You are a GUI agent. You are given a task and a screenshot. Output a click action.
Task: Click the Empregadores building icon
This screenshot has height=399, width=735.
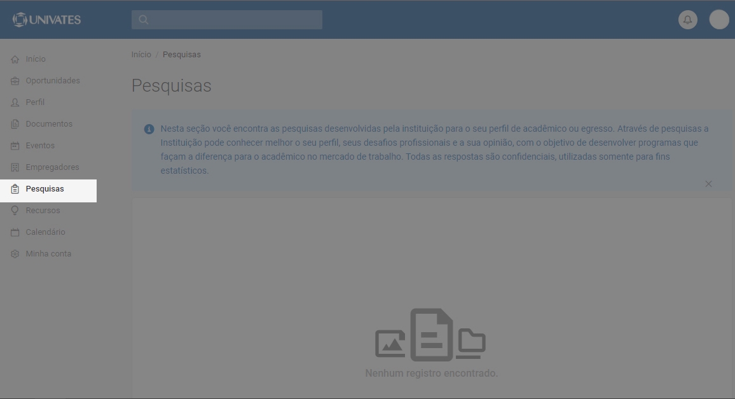pos(15,167)
